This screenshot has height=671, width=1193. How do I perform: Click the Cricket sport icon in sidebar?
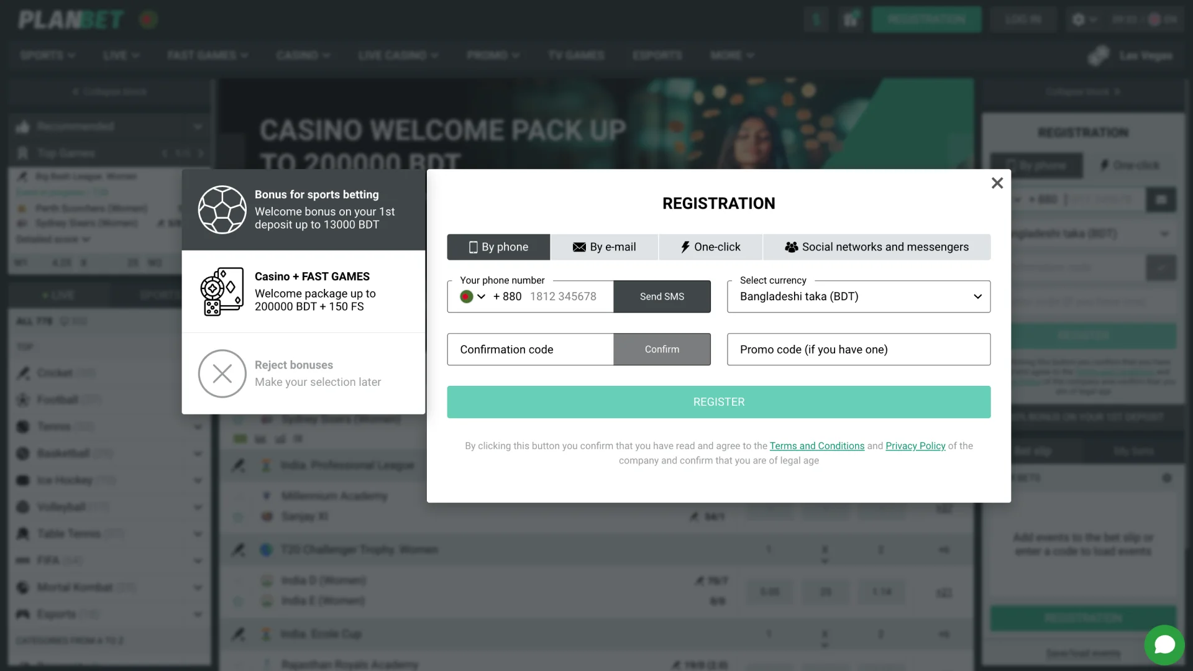tap(23, 373)
